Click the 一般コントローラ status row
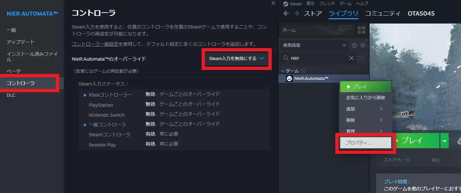461x193 pixels. tap(174, 124)
